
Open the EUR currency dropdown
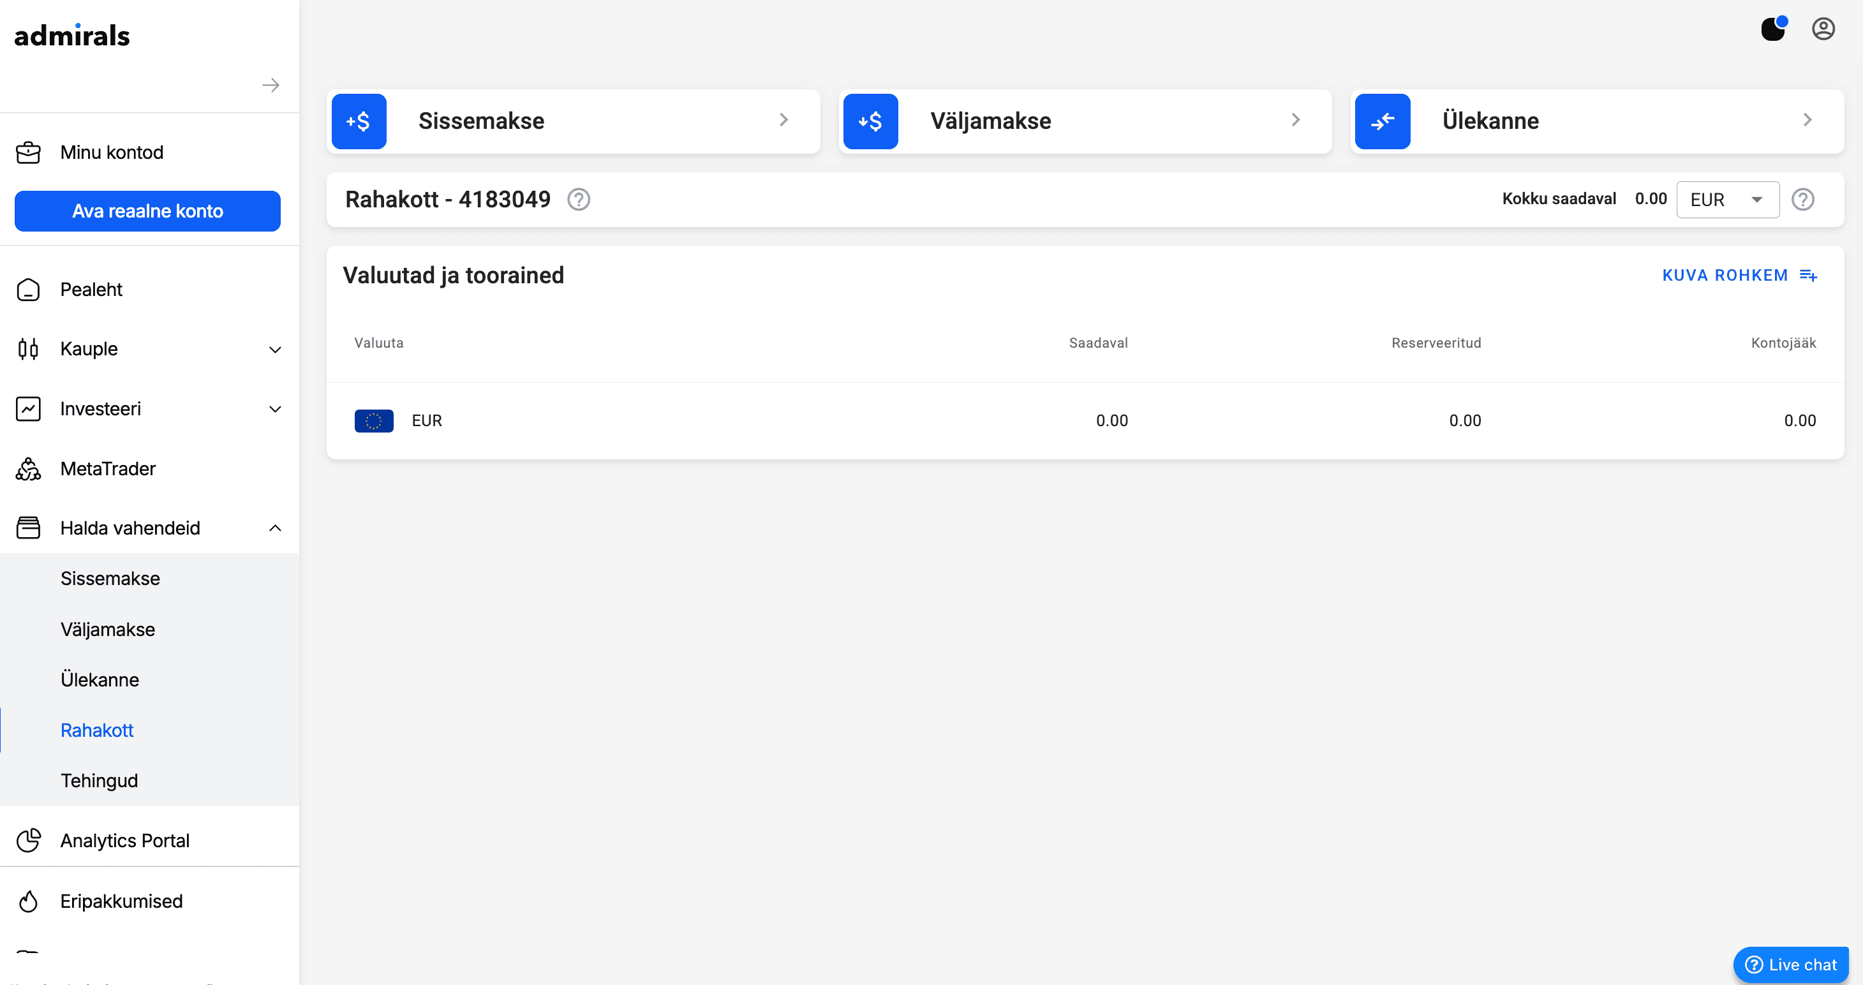[x=1728, y=200]
